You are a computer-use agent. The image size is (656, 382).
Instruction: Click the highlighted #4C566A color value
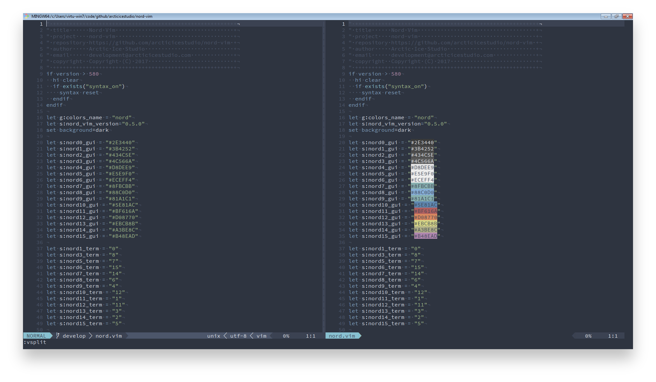click(x=422, y=161)
